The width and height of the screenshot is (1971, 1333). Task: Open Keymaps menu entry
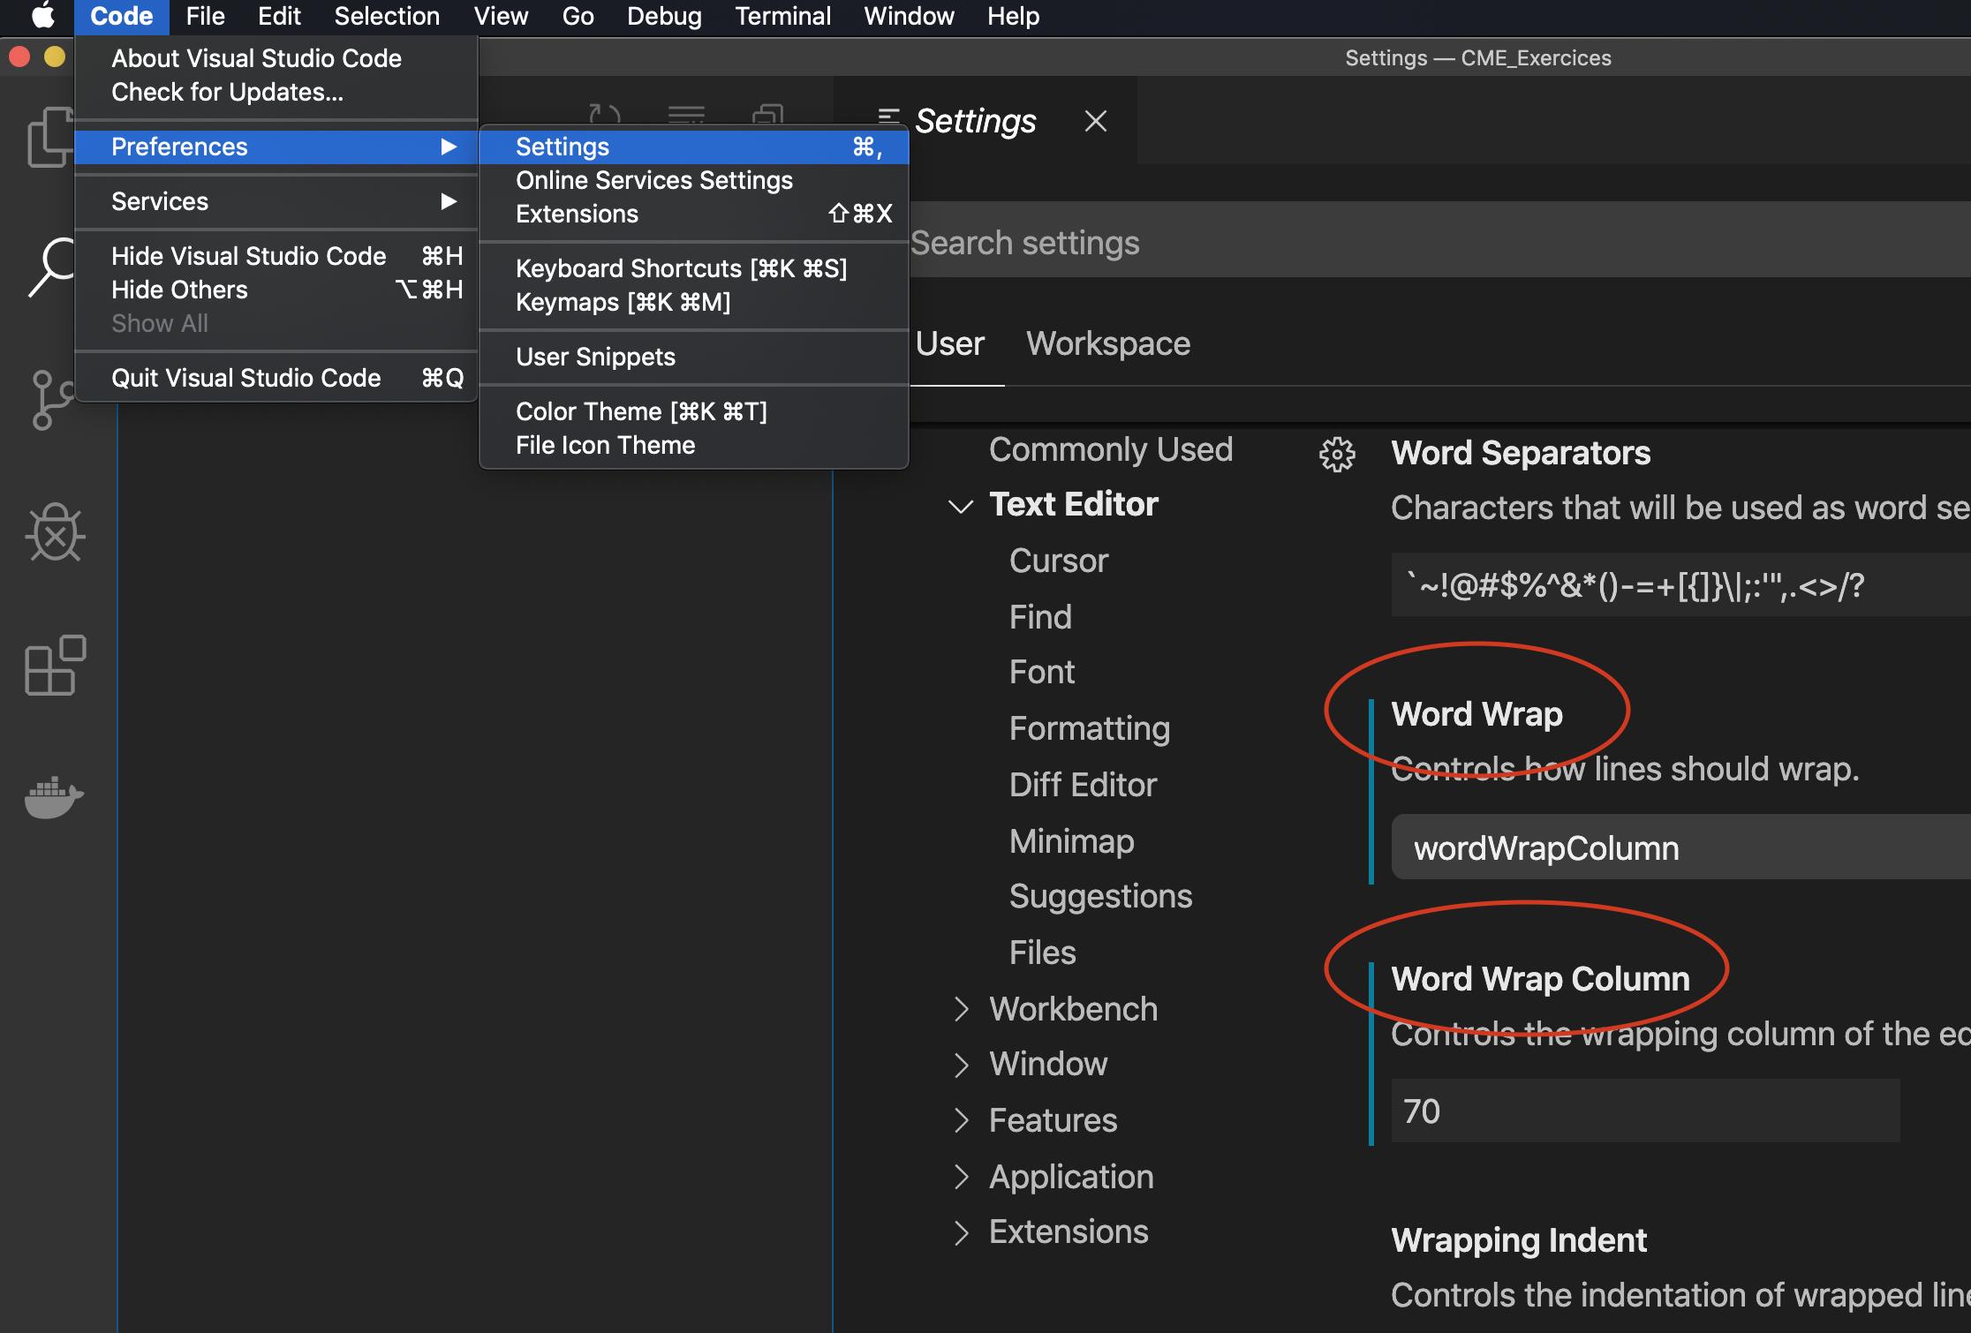tap(694, 302)
